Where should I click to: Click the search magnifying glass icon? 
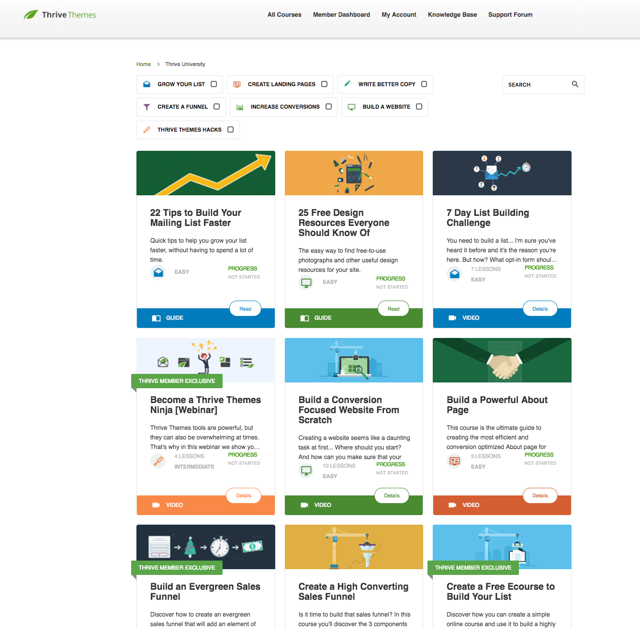(575, 84)
